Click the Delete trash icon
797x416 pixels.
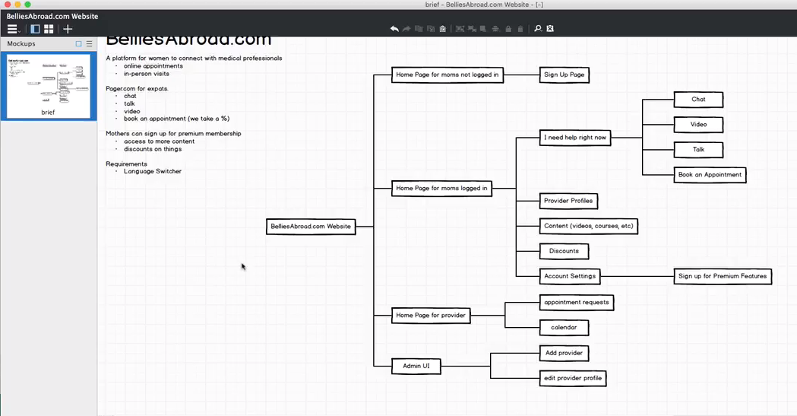pyautogui.click(x=520, y=28)
